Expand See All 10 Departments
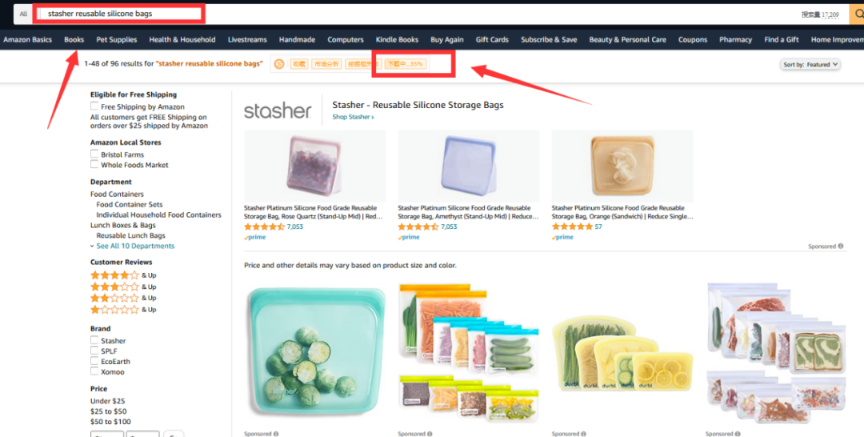This screenshot has width=864, height=437. coord(135,246)
